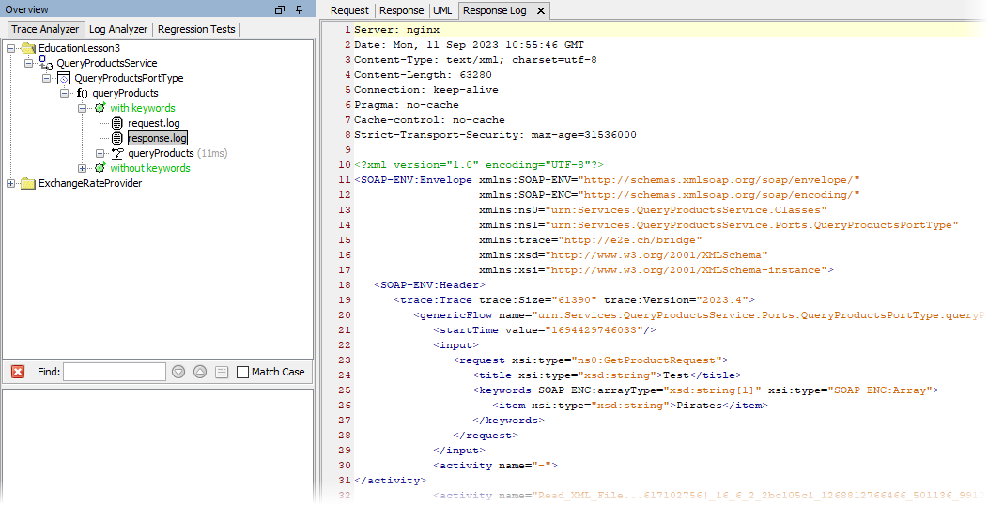988x505 pixels.
Task: Click the request.log document icon
Action: point(117,123)
